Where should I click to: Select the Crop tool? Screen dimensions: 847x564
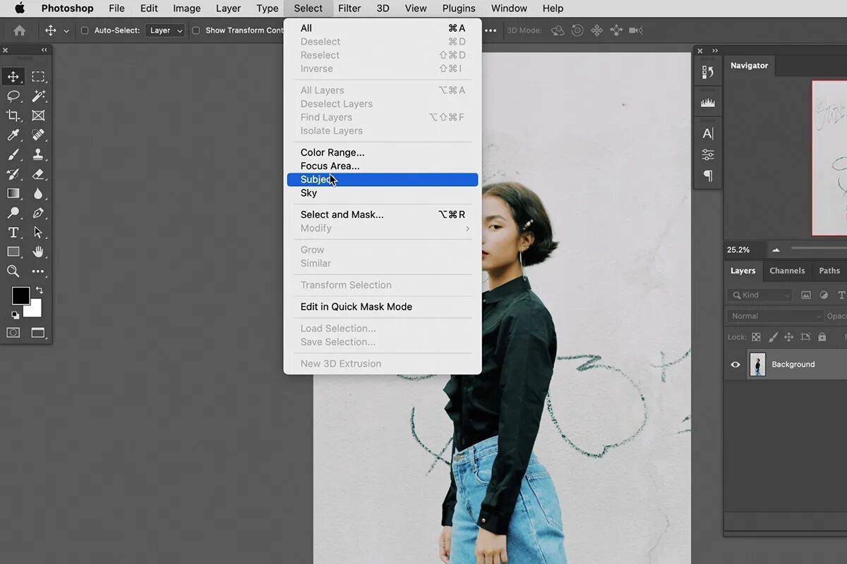[13, 116]
